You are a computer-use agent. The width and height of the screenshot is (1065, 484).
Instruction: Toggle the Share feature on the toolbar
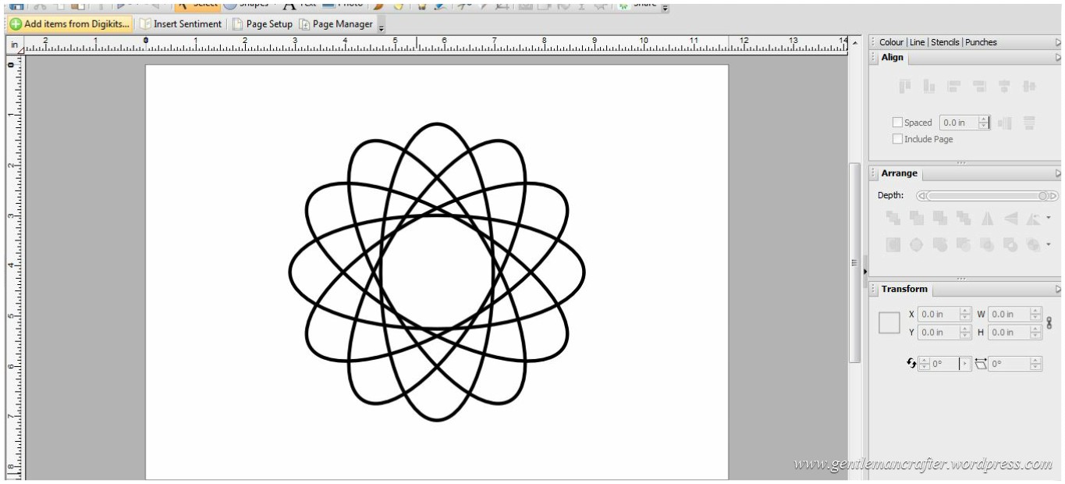click(x=636, y=3)
